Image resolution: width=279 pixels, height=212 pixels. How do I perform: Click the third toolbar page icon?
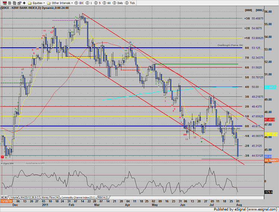pos(15,3)
